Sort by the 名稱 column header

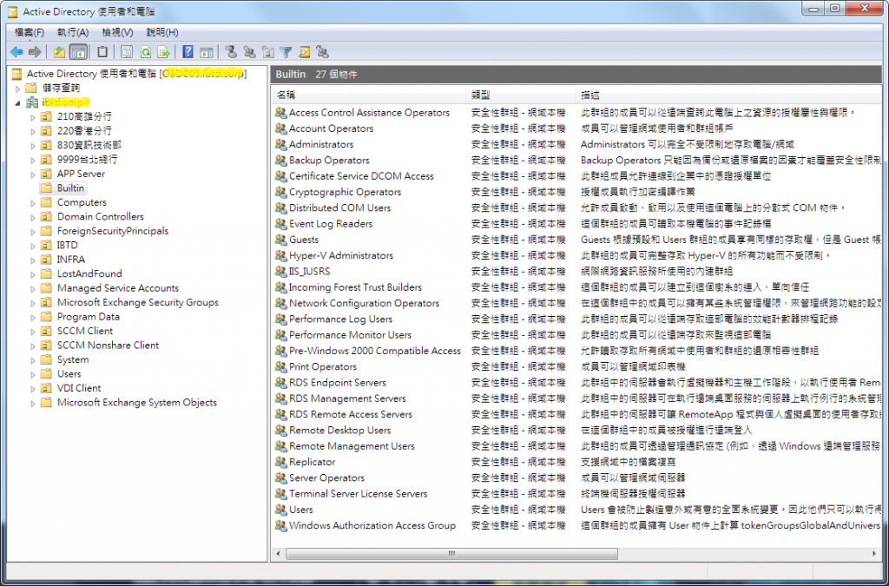[368, 95]
